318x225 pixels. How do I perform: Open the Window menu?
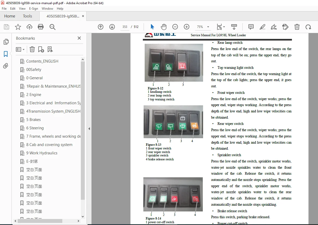(x=47, y=8)
